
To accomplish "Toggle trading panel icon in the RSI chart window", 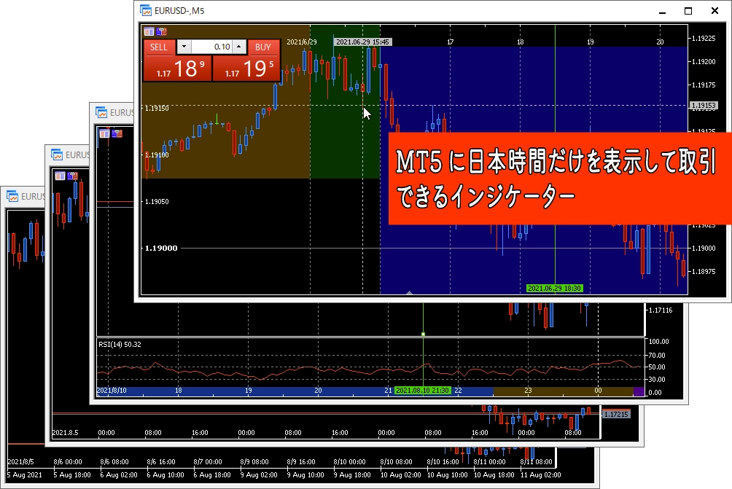I will click(104, 133).
